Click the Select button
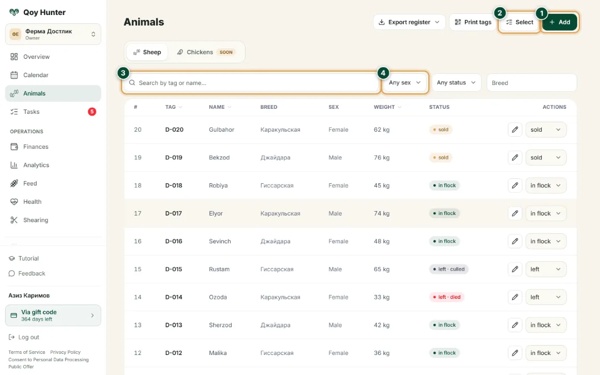The height and width of the screenshot is (375, 600). (519, 22)
